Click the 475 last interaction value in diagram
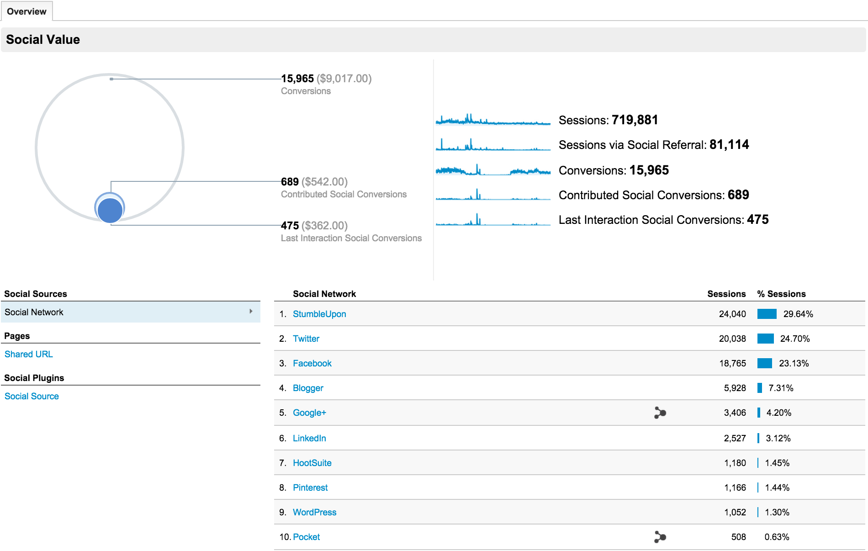 pyautogui.click(x=290, y=226)
